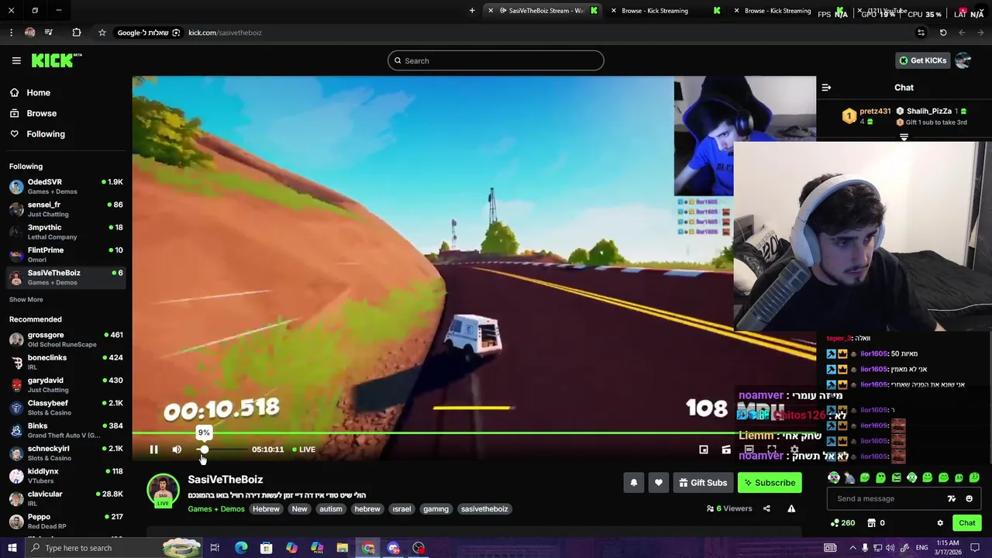Open video player settings gear
This screenshot has width=992, height=558.
(x=794, y=449)
